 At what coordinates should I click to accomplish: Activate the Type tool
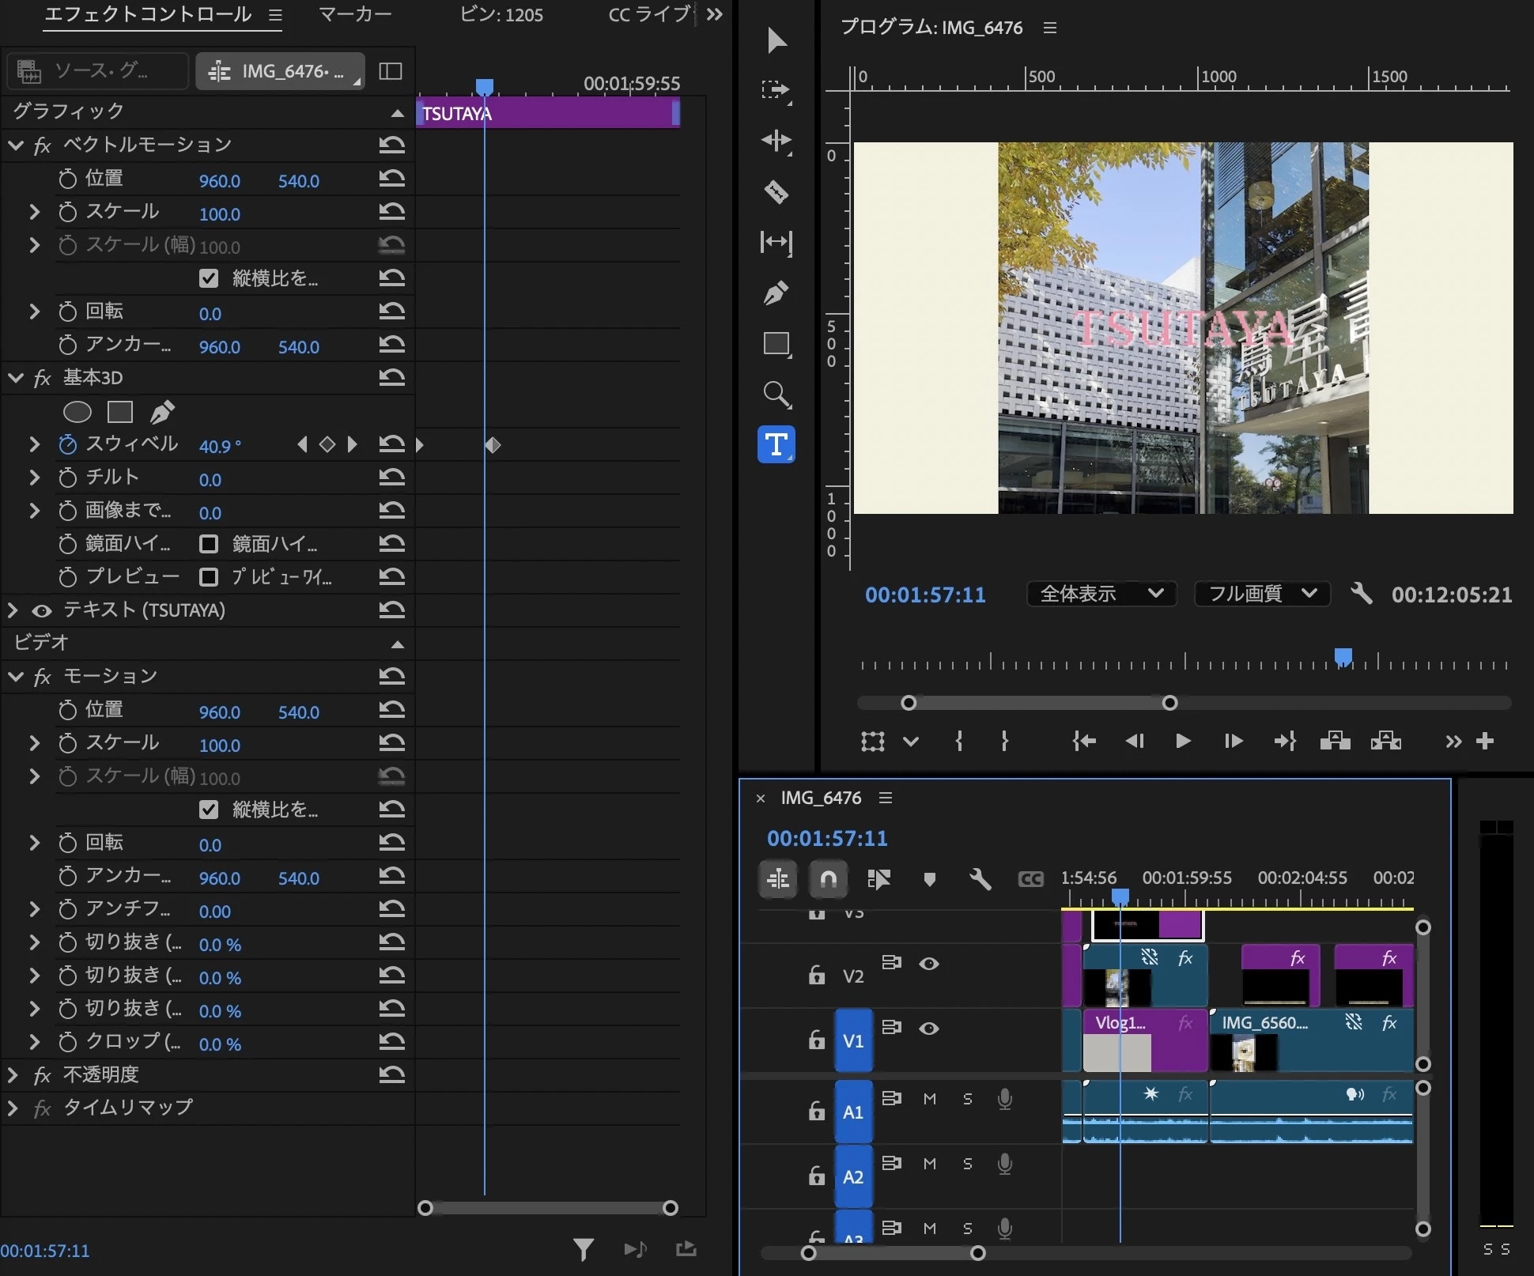(x=776, y=444)
